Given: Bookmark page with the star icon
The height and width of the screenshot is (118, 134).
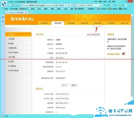Looking at the screenshot, I should 69,5.
